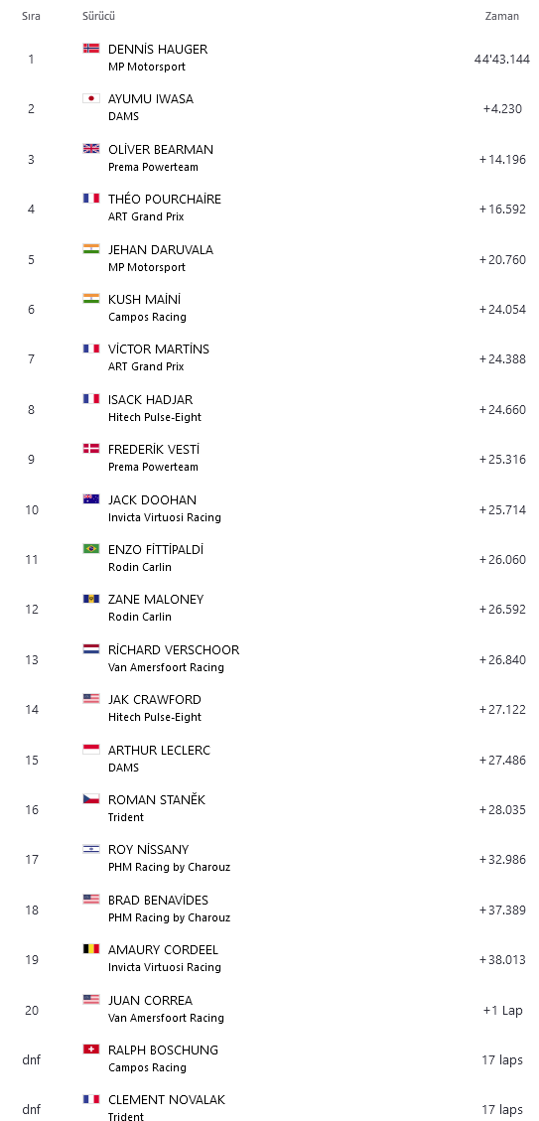Select the Richard Verschoor driver name
539x1121 pixels.
[174, 650]
